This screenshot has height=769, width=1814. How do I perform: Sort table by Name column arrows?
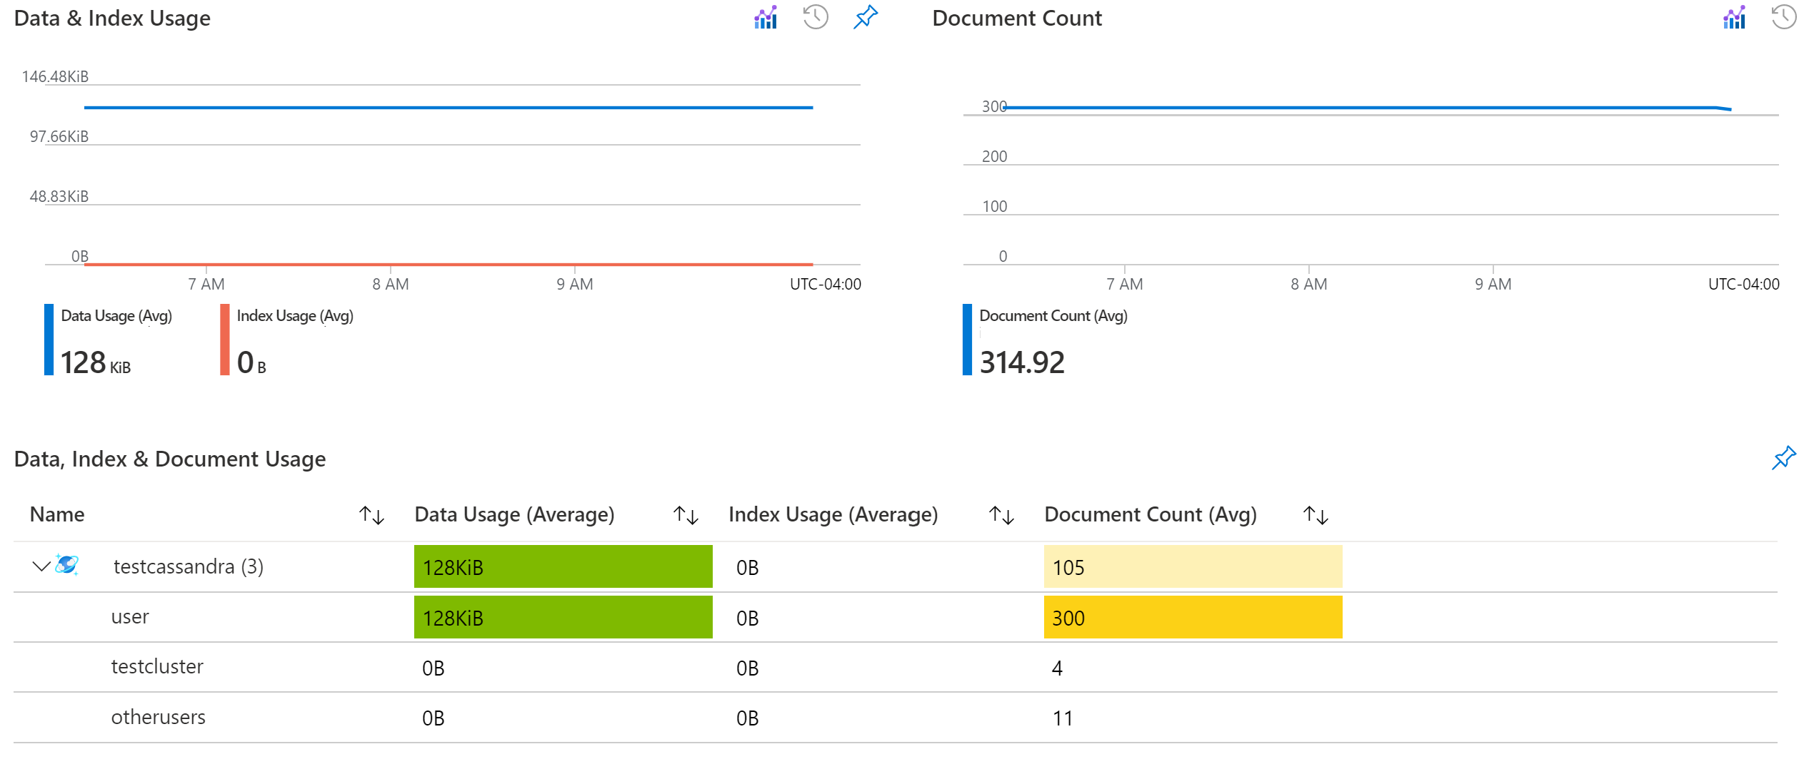tap(371, 515)
